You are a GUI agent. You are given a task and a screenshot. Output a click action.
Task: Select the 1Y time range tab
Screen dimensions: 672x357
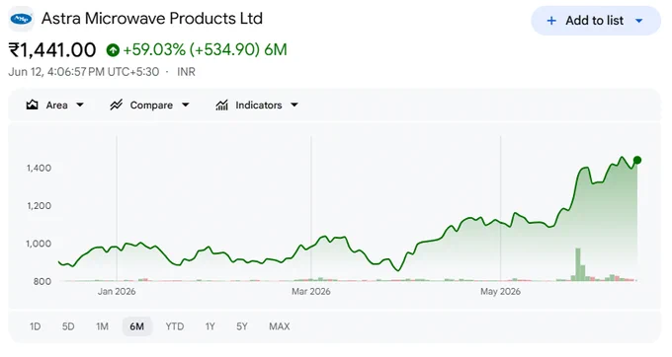[x=210, y=326]
